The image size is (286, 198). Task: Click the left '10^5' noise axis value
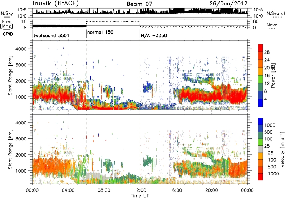(22, 10)
